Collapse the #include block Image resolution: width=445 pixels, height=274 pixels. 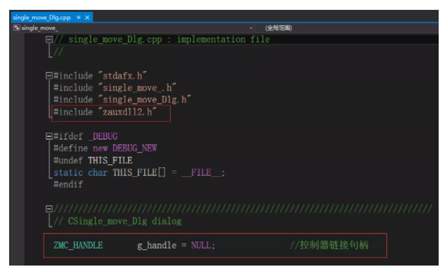(49, 76)
